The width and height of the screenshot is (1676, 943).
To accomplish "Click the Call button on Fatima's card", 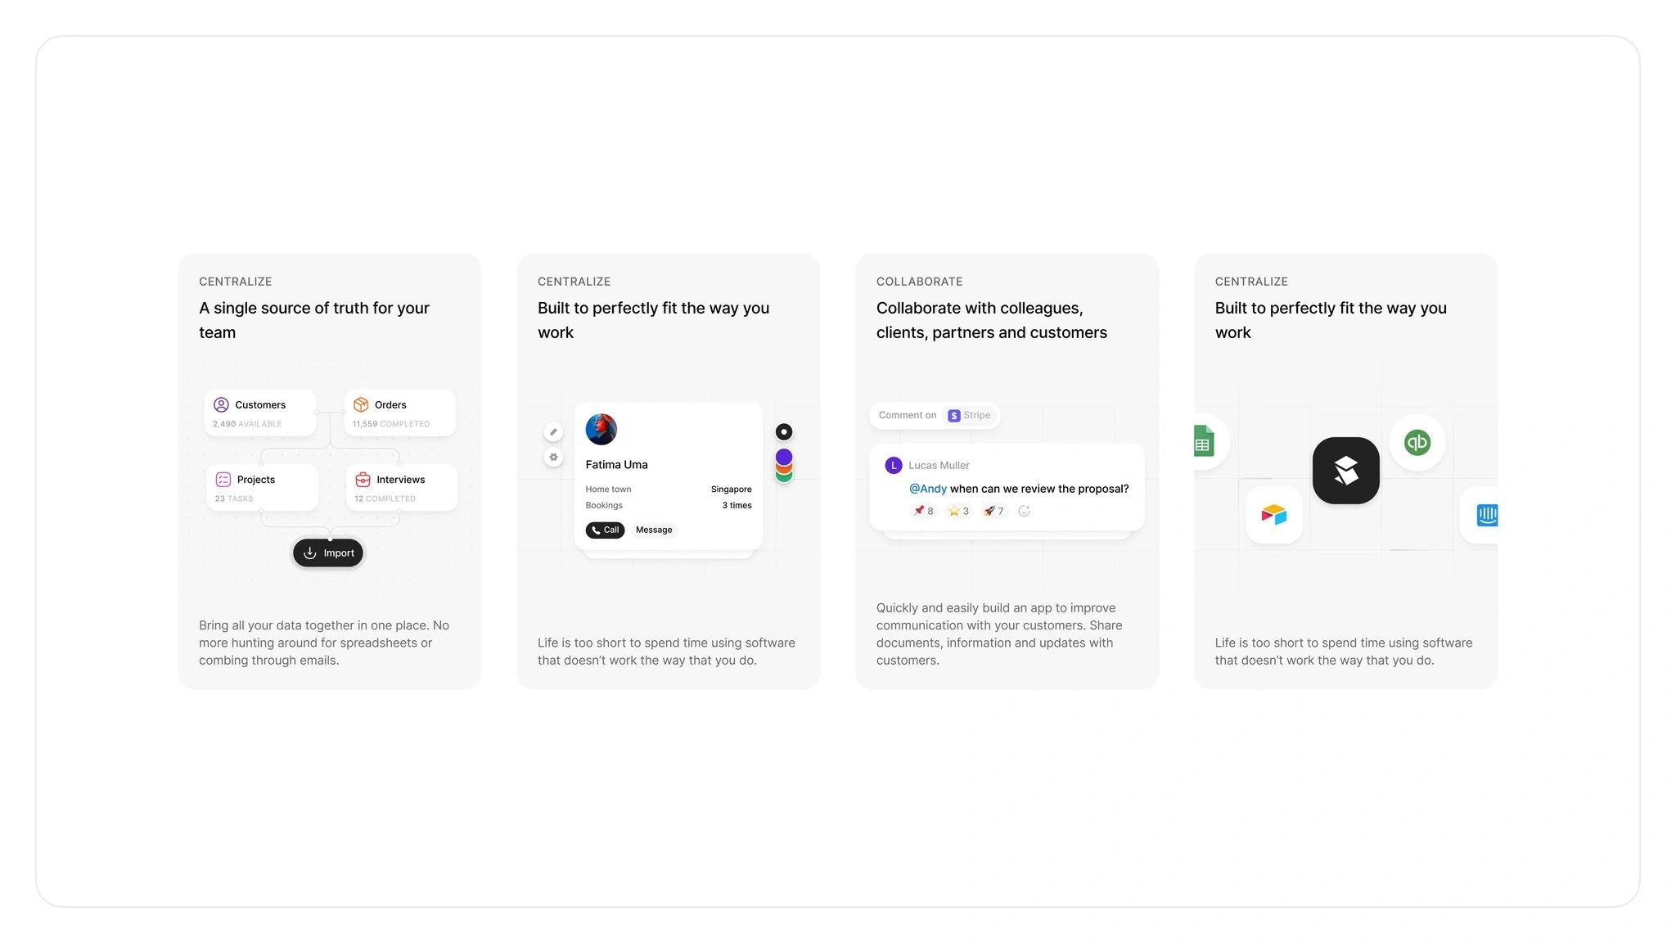I will (x=605, y=530).
